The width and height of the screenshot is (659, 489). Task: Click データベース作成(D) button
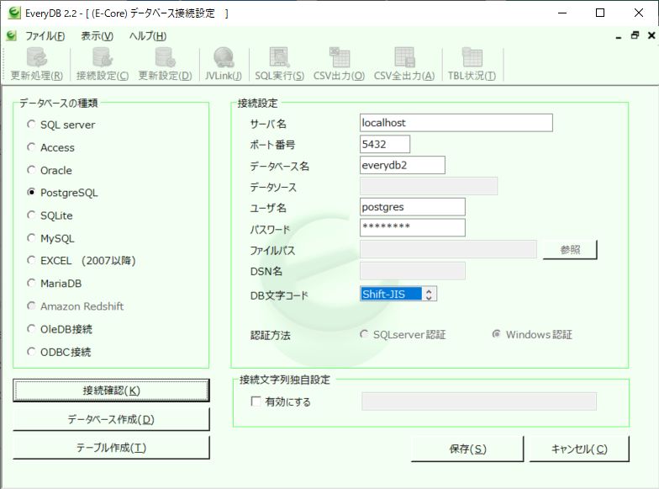111,419
